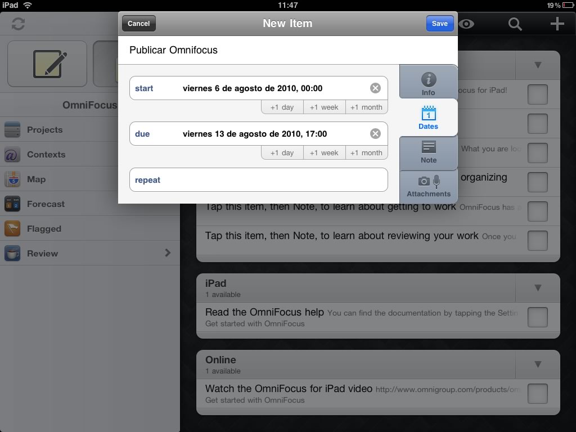Check off 'OmniFocus for iPad!' item

pyautogui.click(x=537, y=94)
